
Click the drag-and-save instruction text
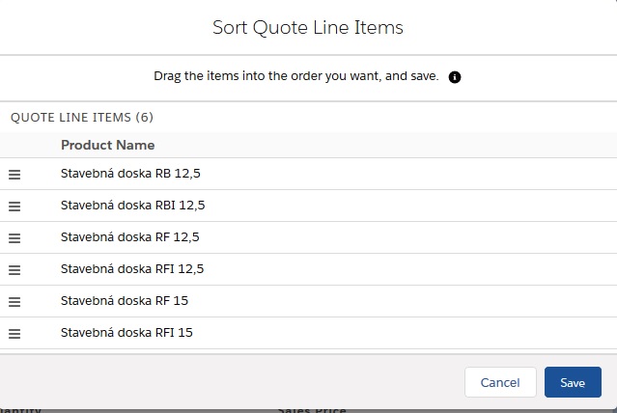point(296,76)
